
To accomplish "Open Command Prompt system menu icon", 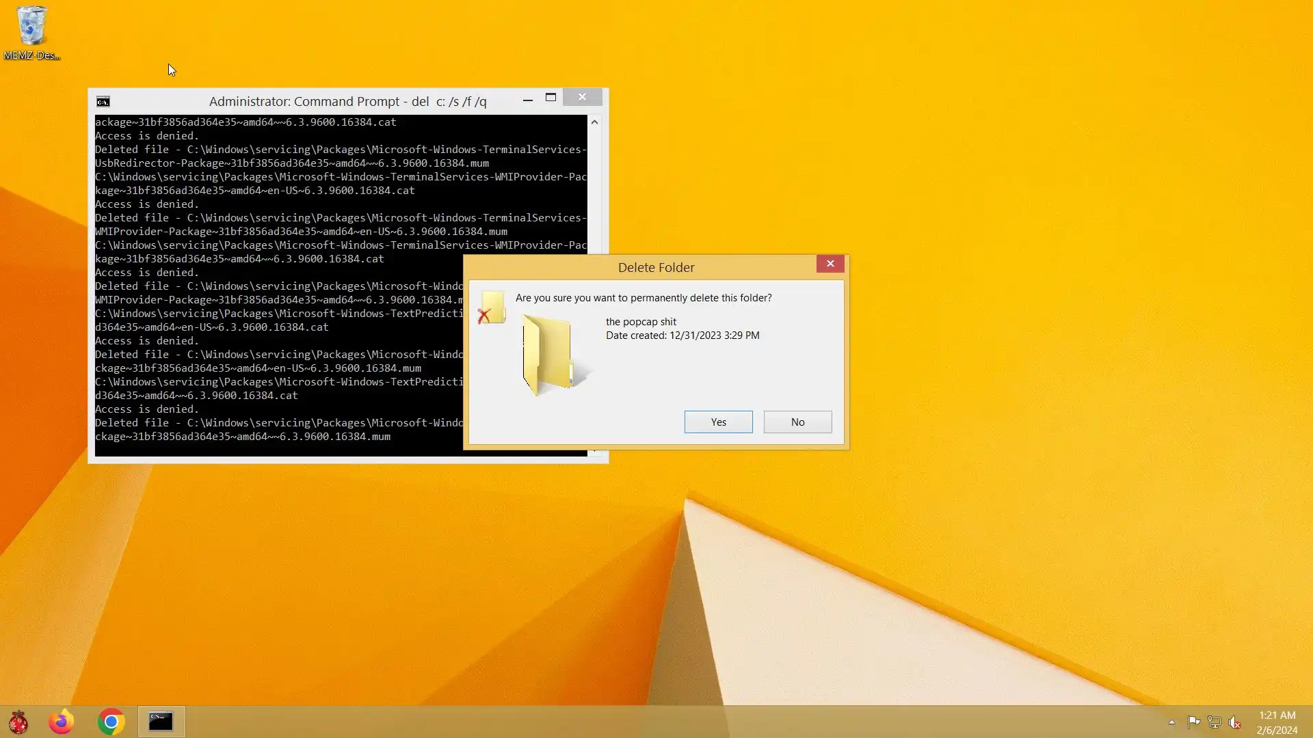I will [103, 102].
